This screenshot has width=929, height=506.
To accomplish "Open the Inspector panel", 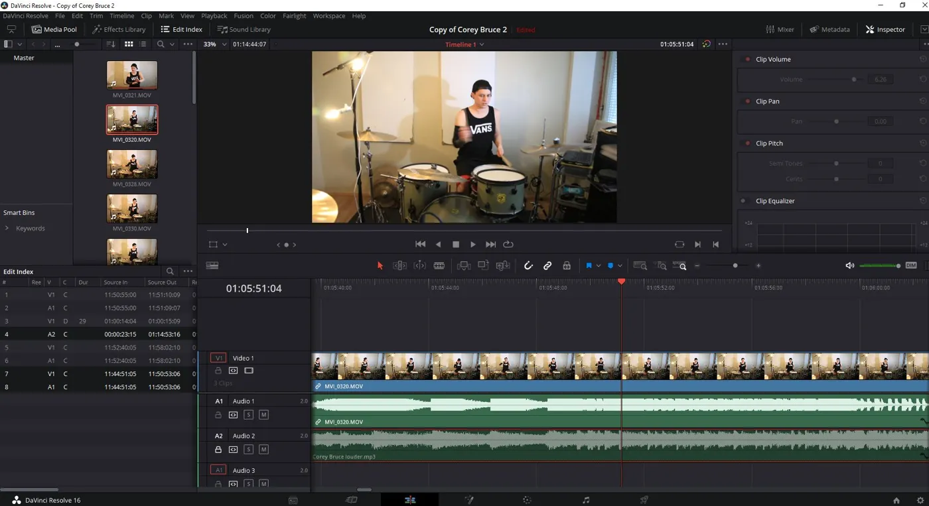I will click(885, 29).
